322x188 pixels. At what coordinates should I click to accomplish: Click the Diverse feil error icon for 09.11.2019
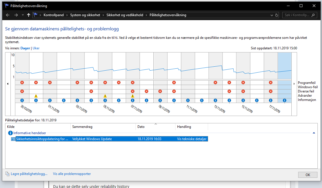coord(160,91)
